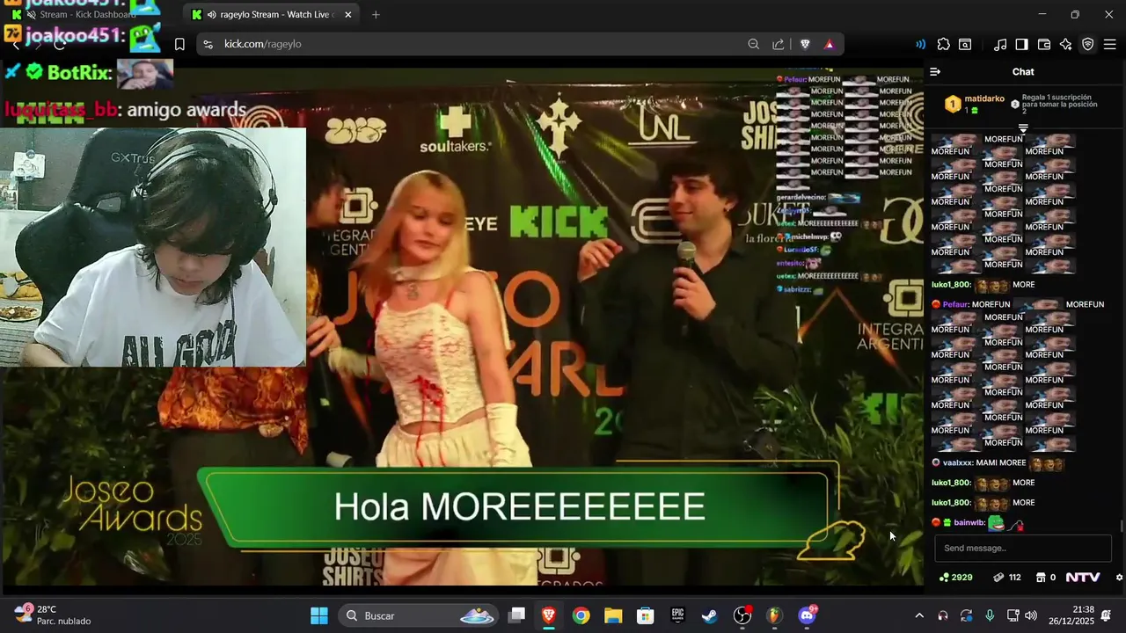
Task: Open FL Studio from the taskbar
Action: click(774, 615)
